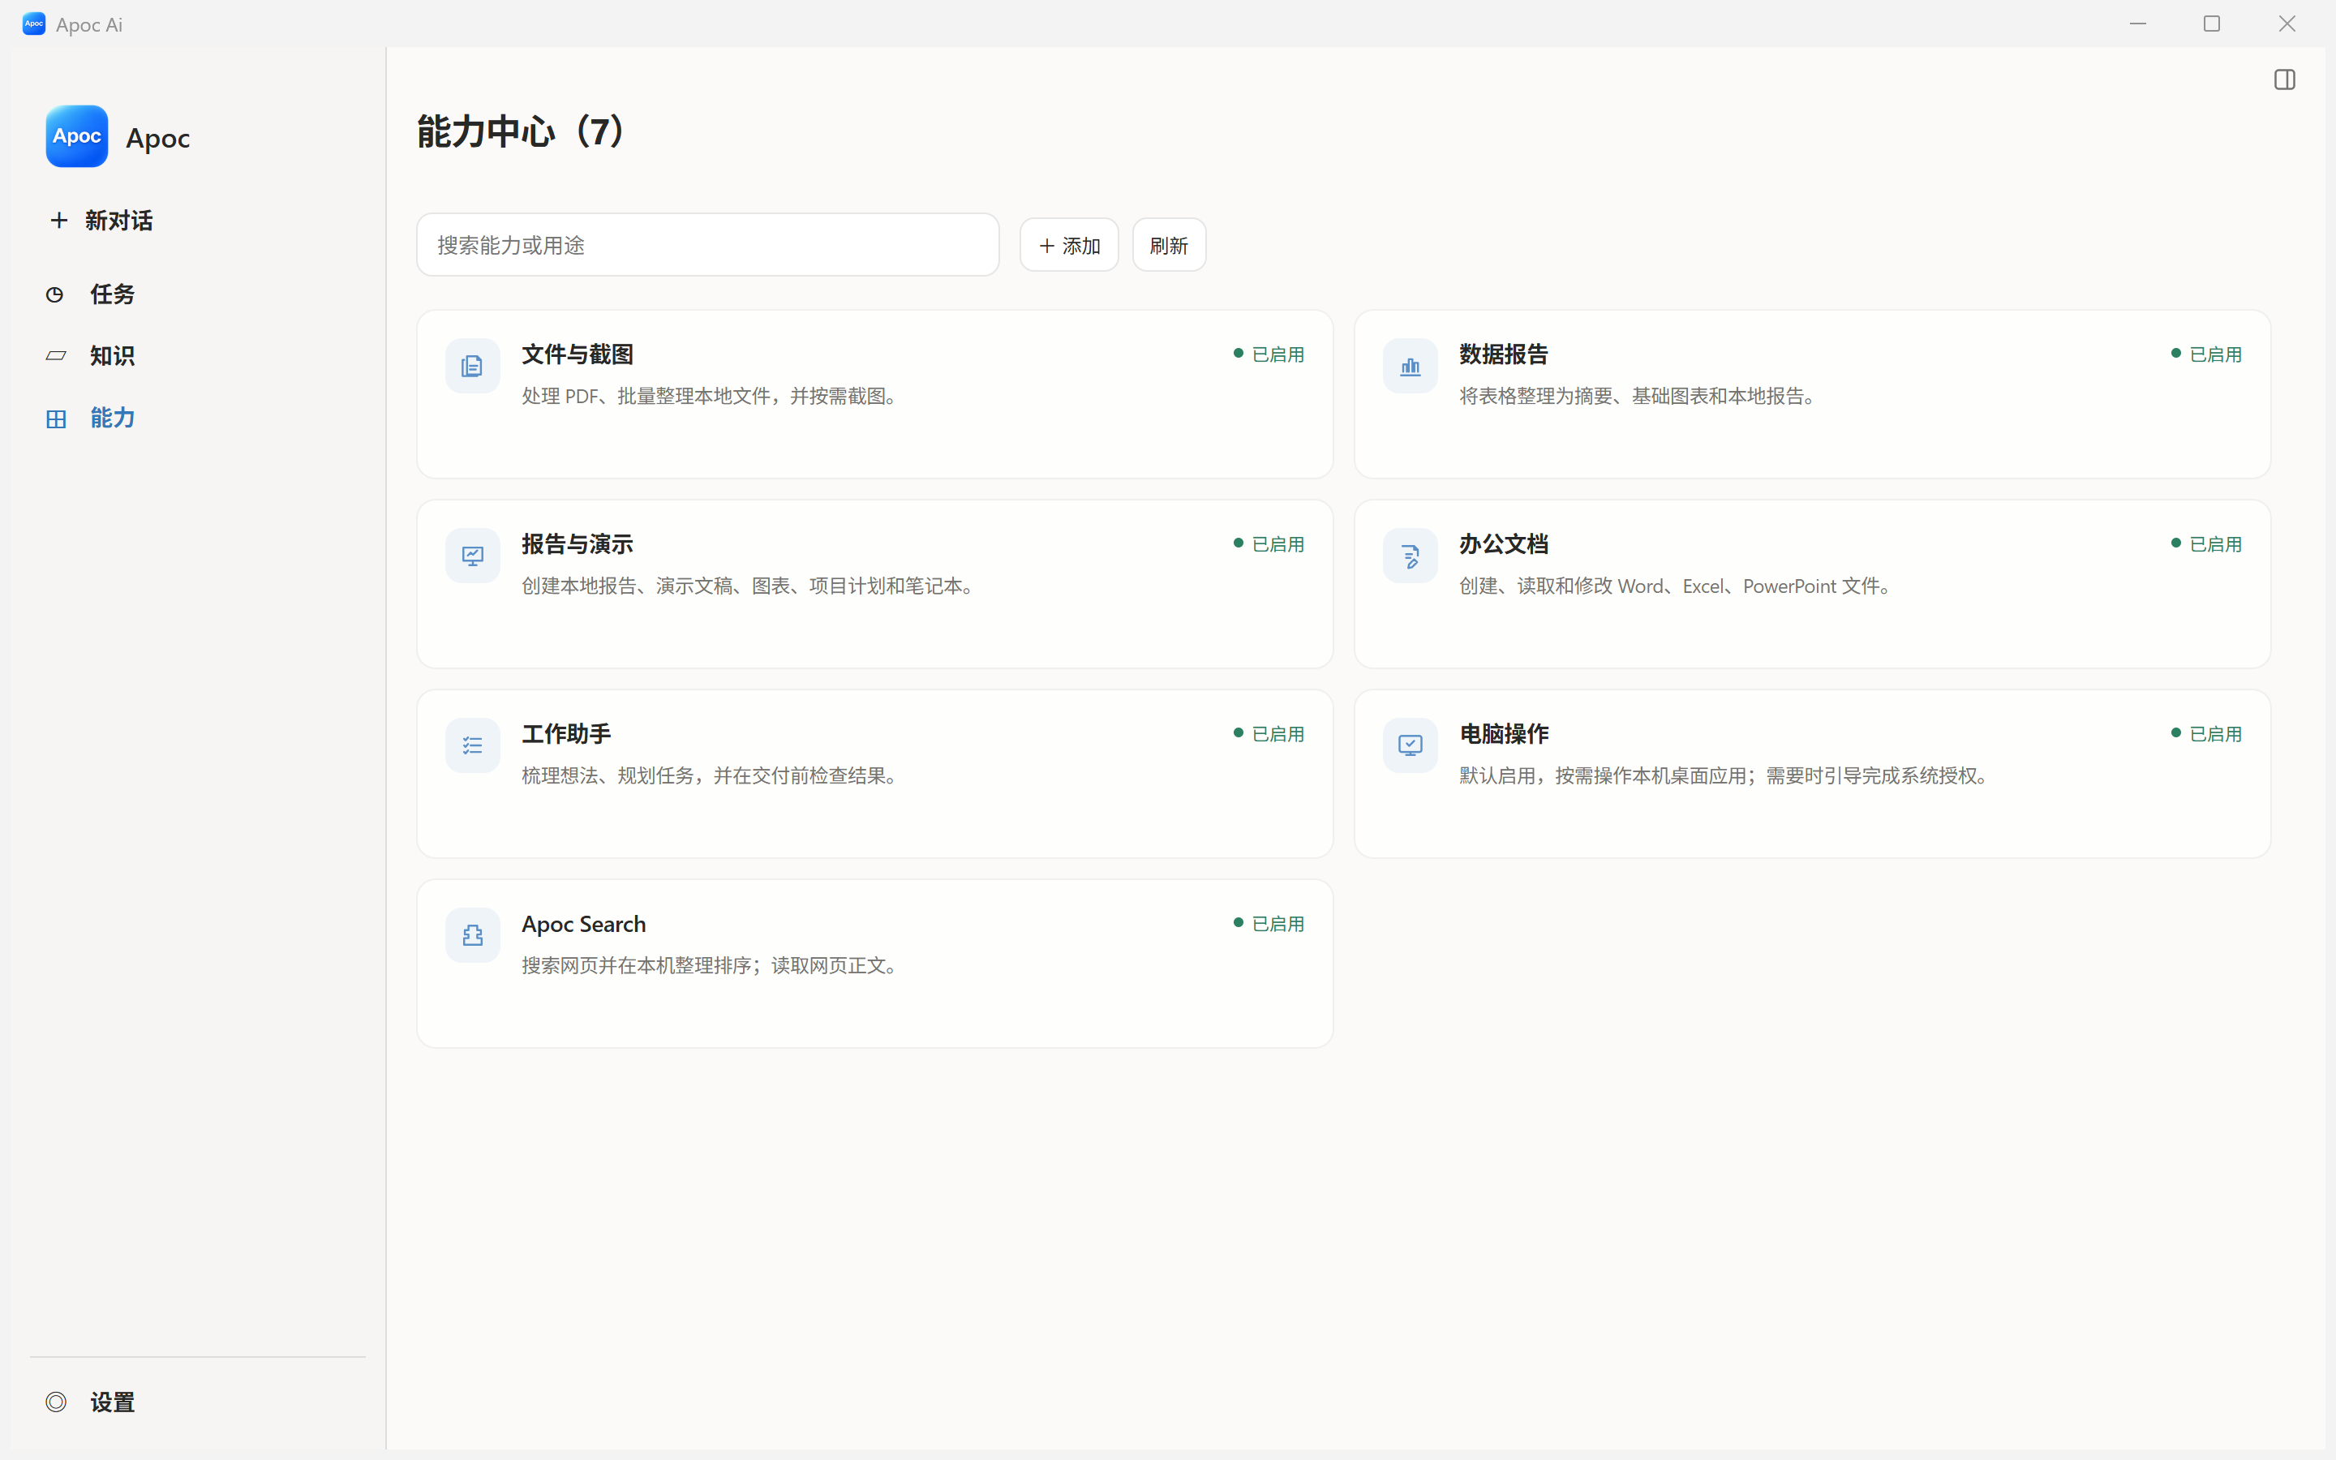Click the 电脑操作 monitor icon
2336x1460 pixels.
pos(1410,745)
